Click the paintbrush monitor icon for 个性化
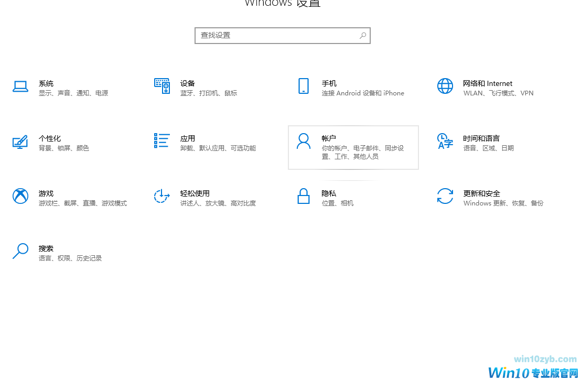 (x=20, y=142)
